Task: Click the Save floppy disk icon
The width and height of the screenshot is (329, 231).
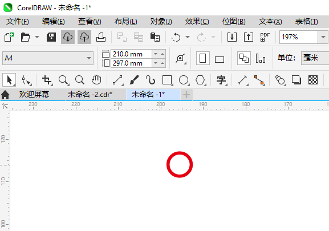Action: point(51,37)
